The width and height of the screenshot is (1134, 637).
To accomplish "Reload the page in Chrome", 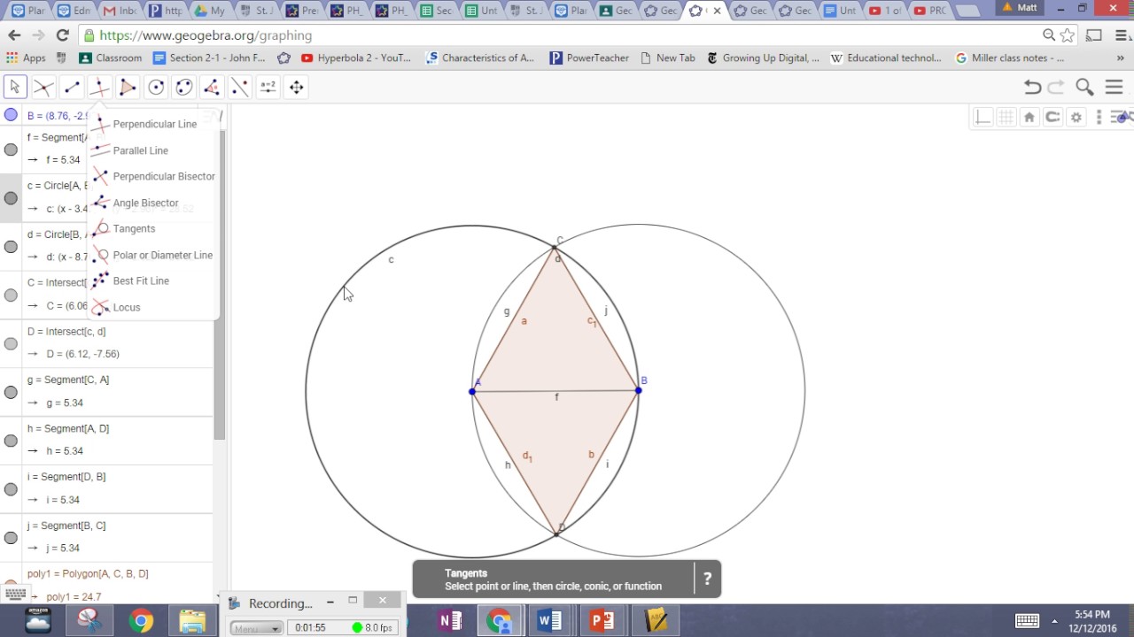I will [62, 35].
